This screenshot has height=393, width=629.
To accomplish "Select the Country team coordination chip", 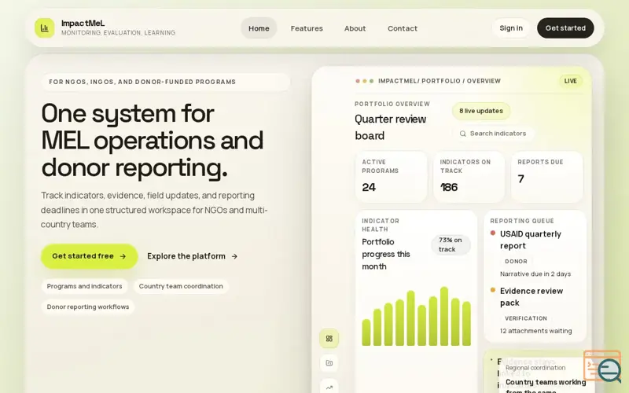I will pyautogui.click(x=181, y=286).
